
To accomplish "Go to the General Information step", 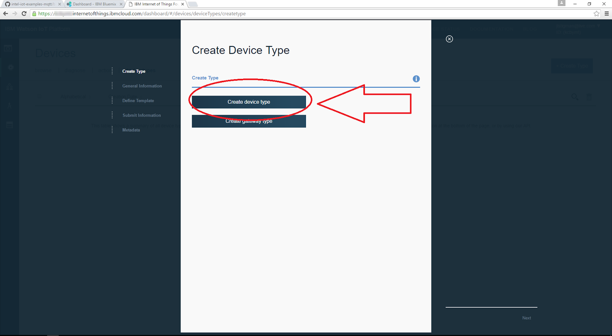I will 142,86.
